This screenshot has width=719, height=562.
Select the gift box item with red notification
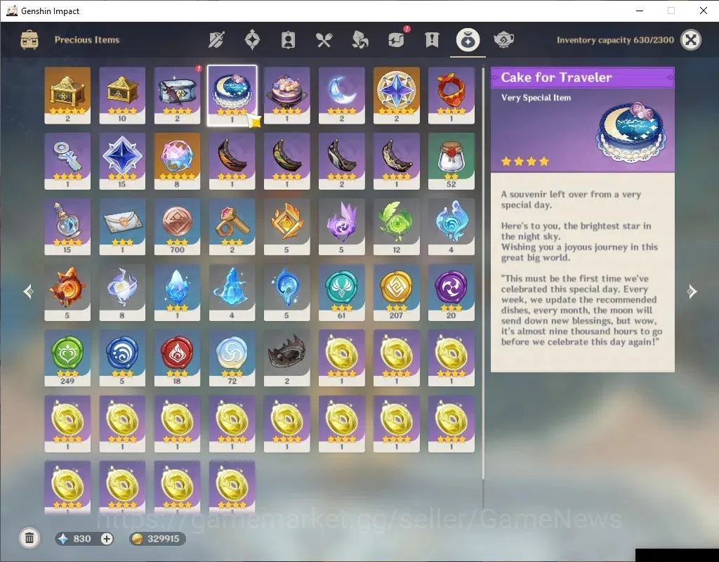point(177,96)
